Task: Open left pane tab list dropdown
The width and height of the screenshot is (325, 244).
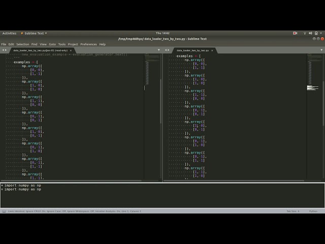Action: 159,50
